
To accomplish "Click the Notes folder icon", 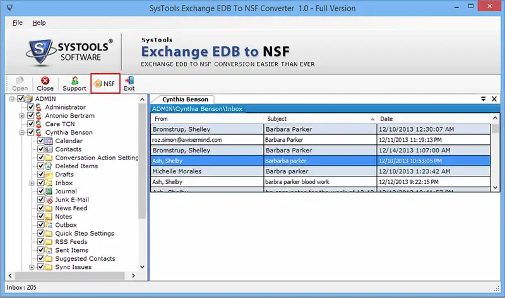I will (x=49, y=216).
